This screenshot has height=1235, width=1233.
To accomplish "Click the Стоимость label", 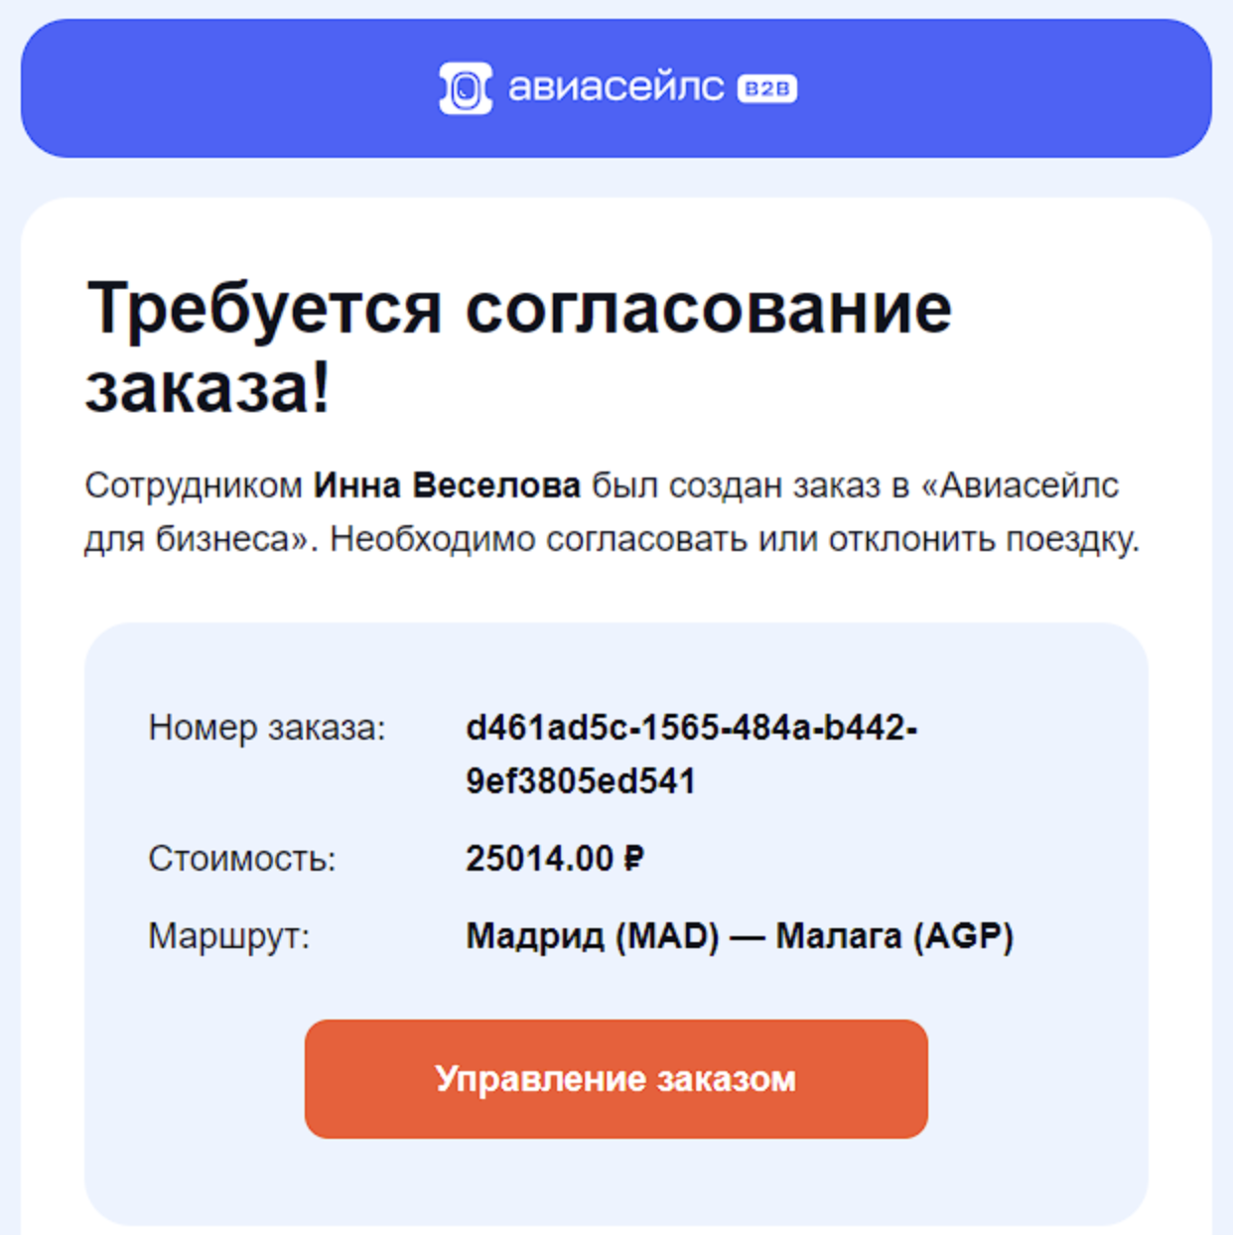I will coord(242,858).
